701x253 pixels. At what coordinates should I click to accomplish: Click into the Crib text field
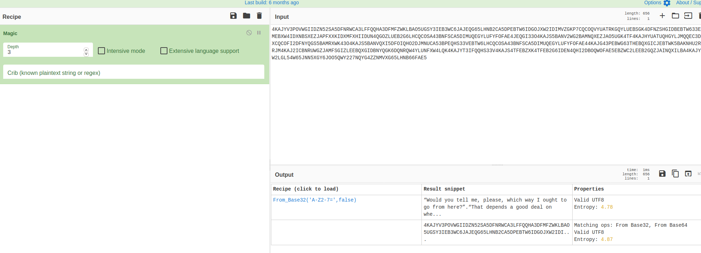pos(134,73)
